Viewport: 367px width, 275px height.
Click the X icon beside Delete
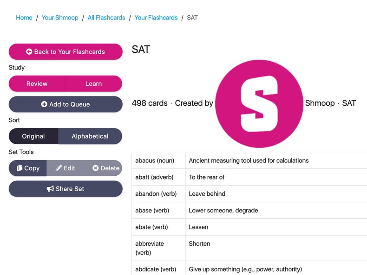tap(95, 168)
